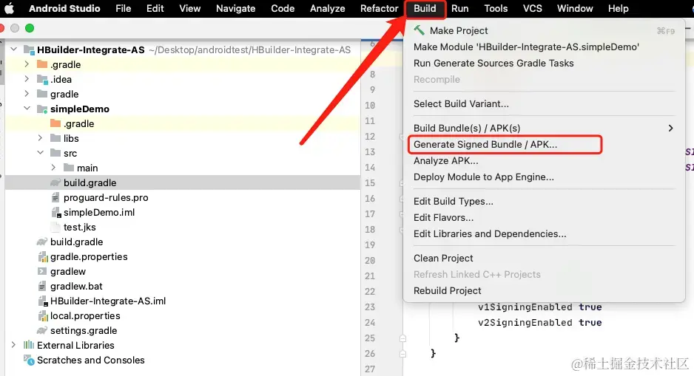
Task: Open the Android Studio application menu
Action: coord(64,8)
